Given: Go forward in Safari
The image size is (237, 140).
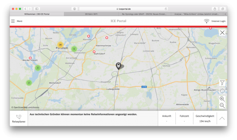Looking at the screenshot, I should (30, 9).
